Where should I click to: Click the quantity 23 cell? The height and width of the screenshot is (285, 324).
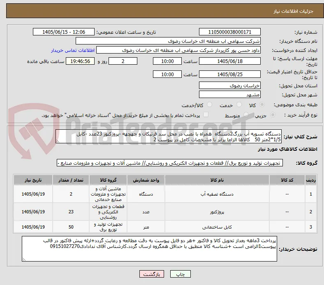click(71, 212)
